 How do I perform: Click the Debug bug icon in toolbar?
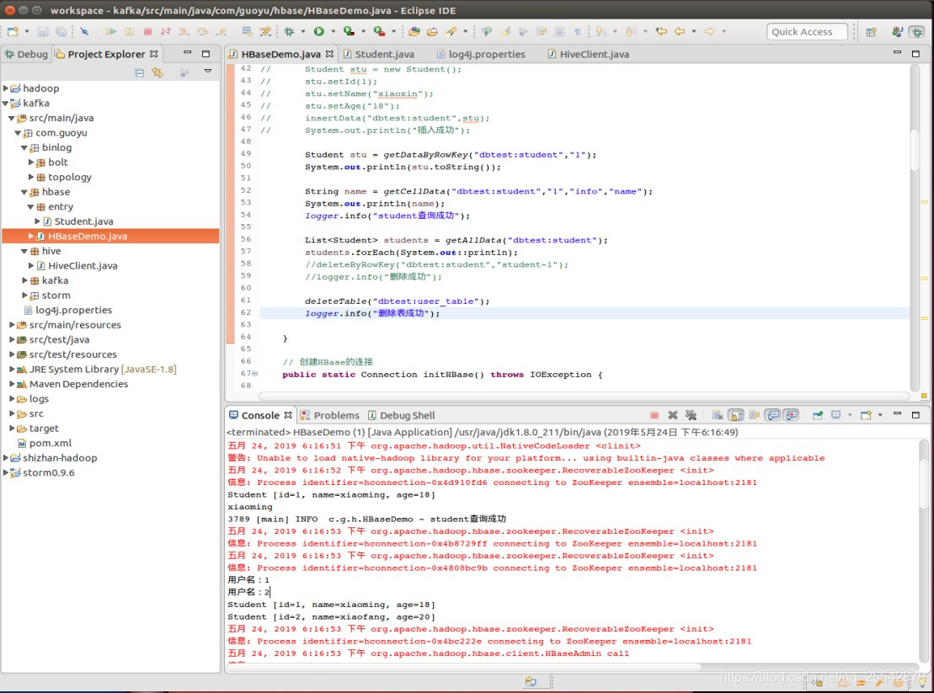(290, 31)
